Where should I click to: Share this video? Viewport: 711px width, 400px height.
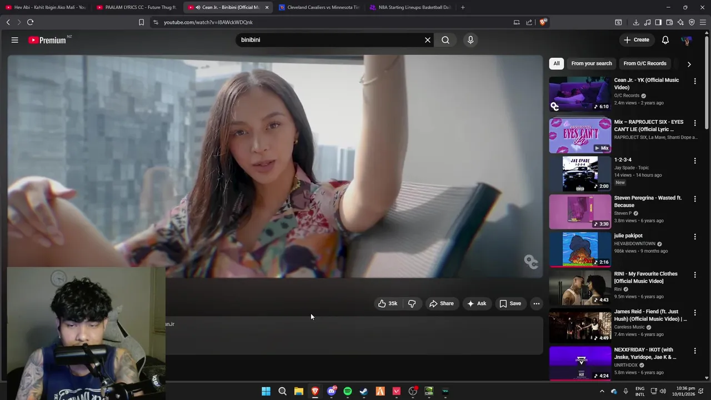(x=442, y=303)
